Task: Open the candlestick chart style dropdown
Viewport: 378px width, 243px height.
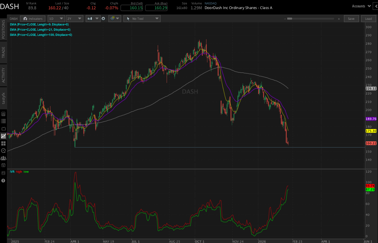Action: (x=93, y=19)
